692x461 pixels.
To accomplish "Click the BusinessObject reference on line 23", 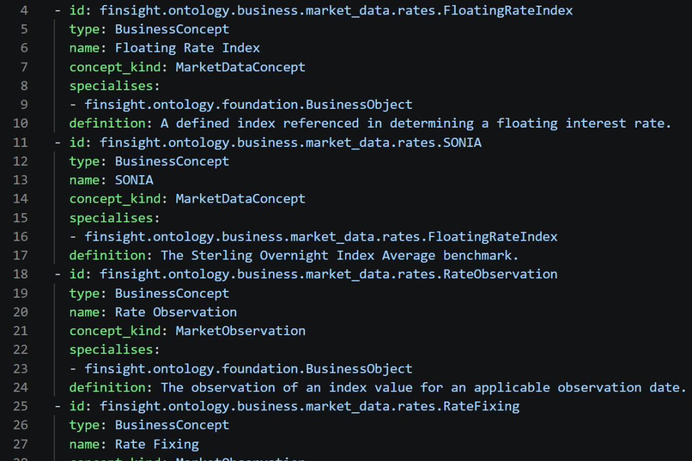I will tap(248, 368).
